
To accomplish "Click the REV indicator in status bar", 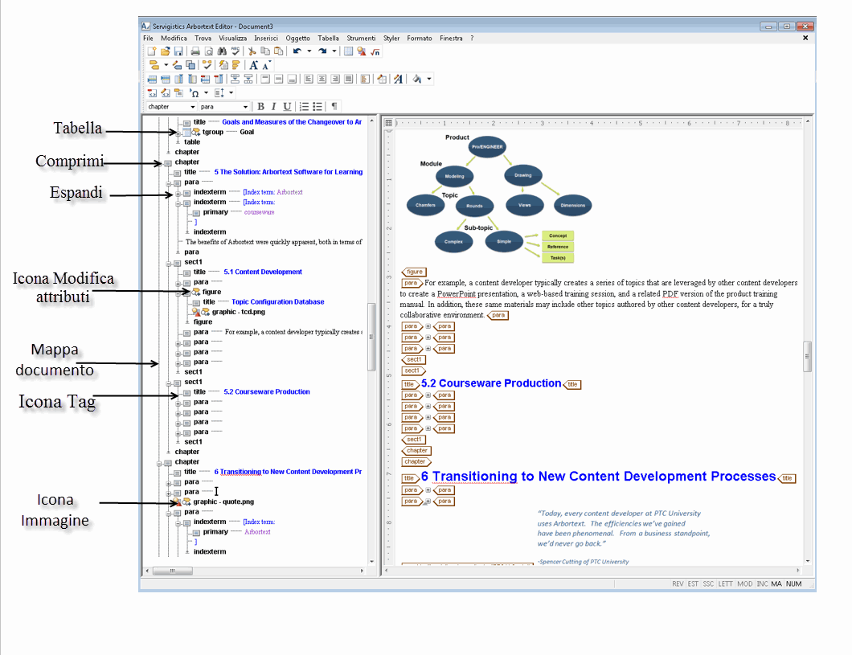I will tap(678, 584).
